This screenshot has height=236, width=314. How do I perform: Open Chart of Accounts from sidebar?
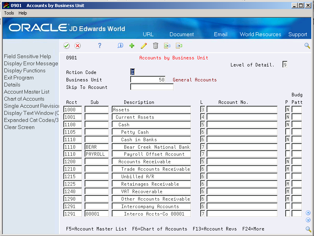tap(24, 99)
